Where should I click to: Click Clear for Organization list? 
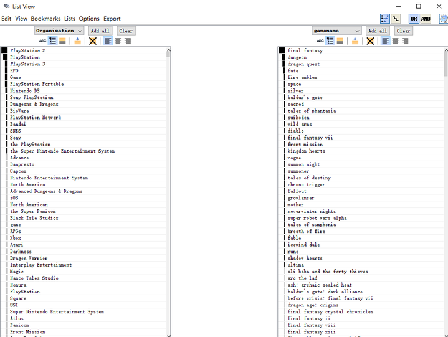coord(126,31)
